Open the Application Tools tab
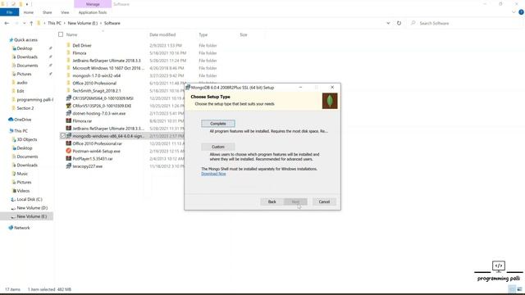The image size is (525, 295). click(93, 12)
